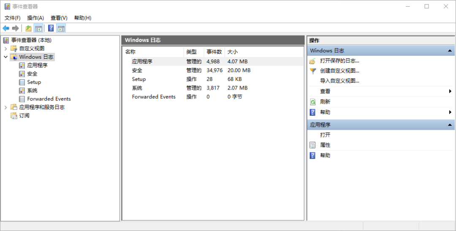The width and height of the screenshot is (456, 231).
Task: Click the green 刷新 refresh icon
Action: point(312,102)
